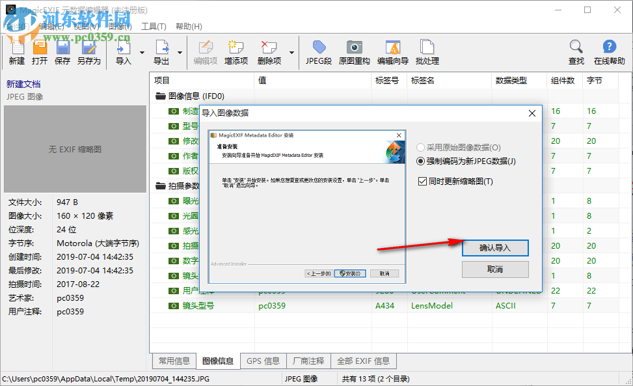Click the 字节 column header
Image resolution: width=633 pixels, height=386 pixels.
600,80
